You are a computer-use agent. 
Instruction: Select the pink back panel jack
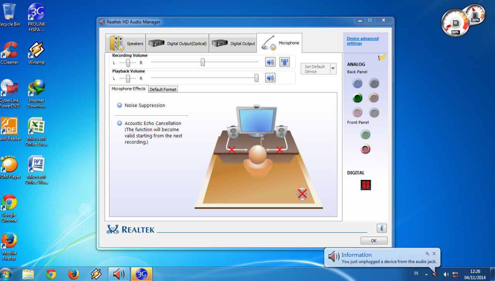357,113
